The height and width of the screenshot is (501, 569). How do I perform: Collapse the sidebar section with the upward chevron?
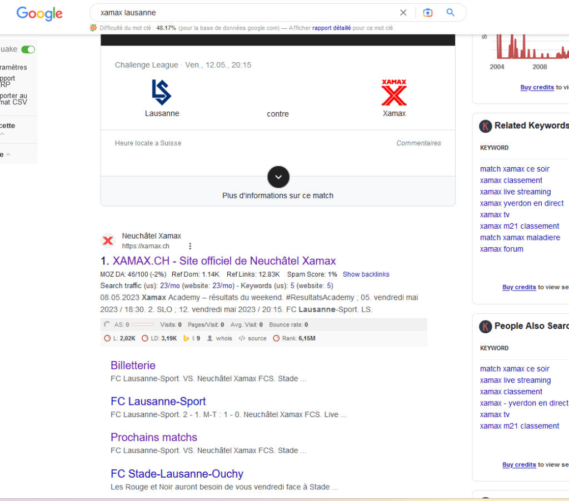coord(2,134)
